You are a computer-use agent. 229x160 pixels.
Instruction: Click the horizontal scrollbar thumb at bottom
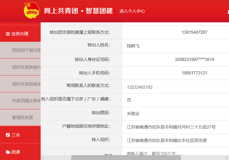click(x=126, y=158)
